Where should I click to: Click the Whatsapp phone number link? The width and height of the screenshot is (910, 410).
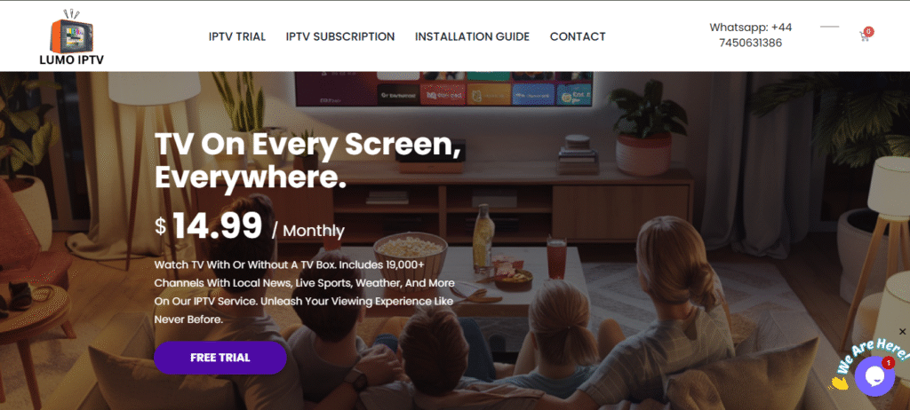tap(750, 35)
